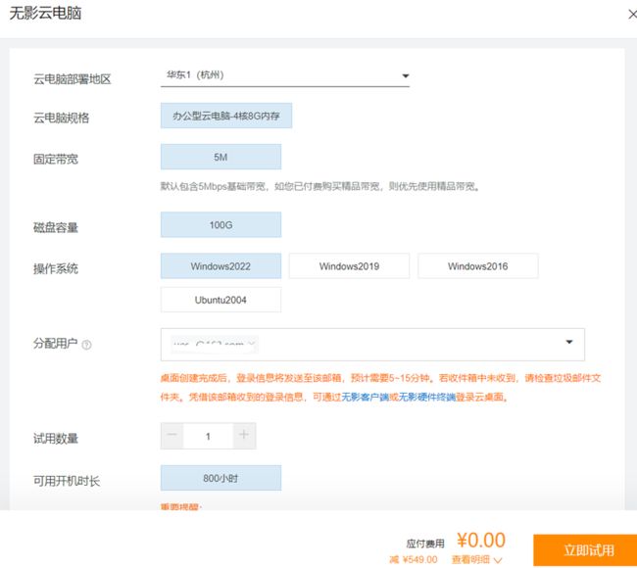Remove the selected email tag in 分配用户
The image size is (637, 568).
(252, 345)
